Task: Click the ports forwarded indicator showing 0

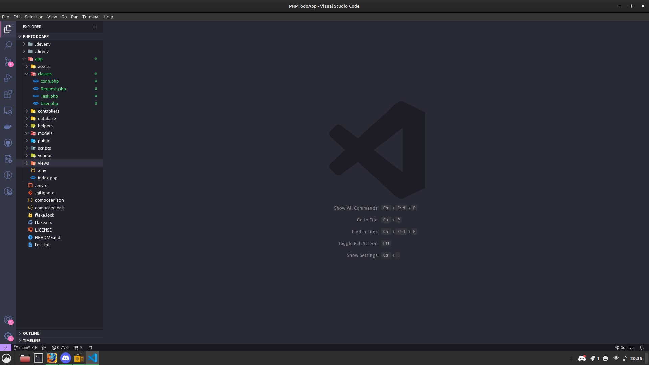Action: 78,347
